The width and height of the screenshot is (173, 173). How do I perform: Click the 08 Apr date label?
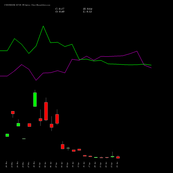[x=62, y=164]
